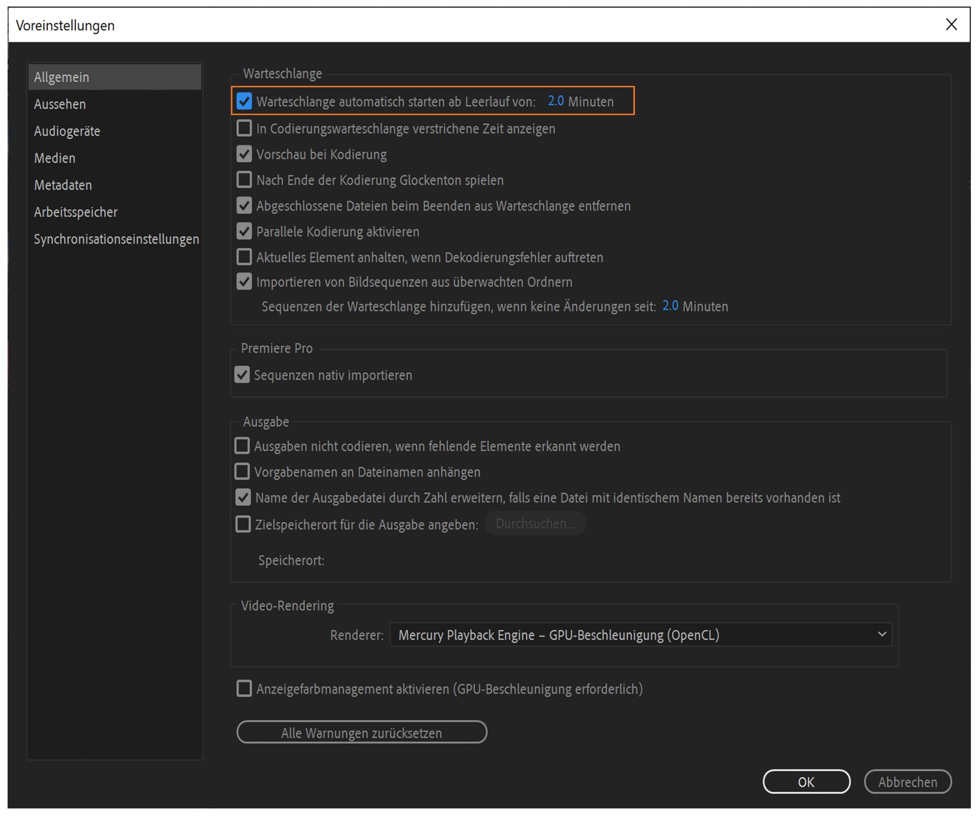The image size is (976, 816).
Task: Check 'Vorgabenamen an Dateinamen anhängen'
Action: click(x=242, y=472)
